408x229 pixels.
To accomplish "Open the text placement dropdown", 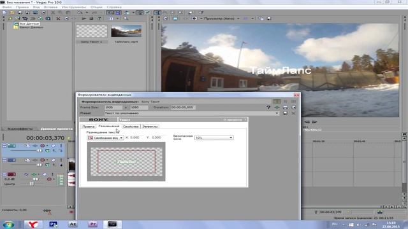I will (x=105, y=138).
